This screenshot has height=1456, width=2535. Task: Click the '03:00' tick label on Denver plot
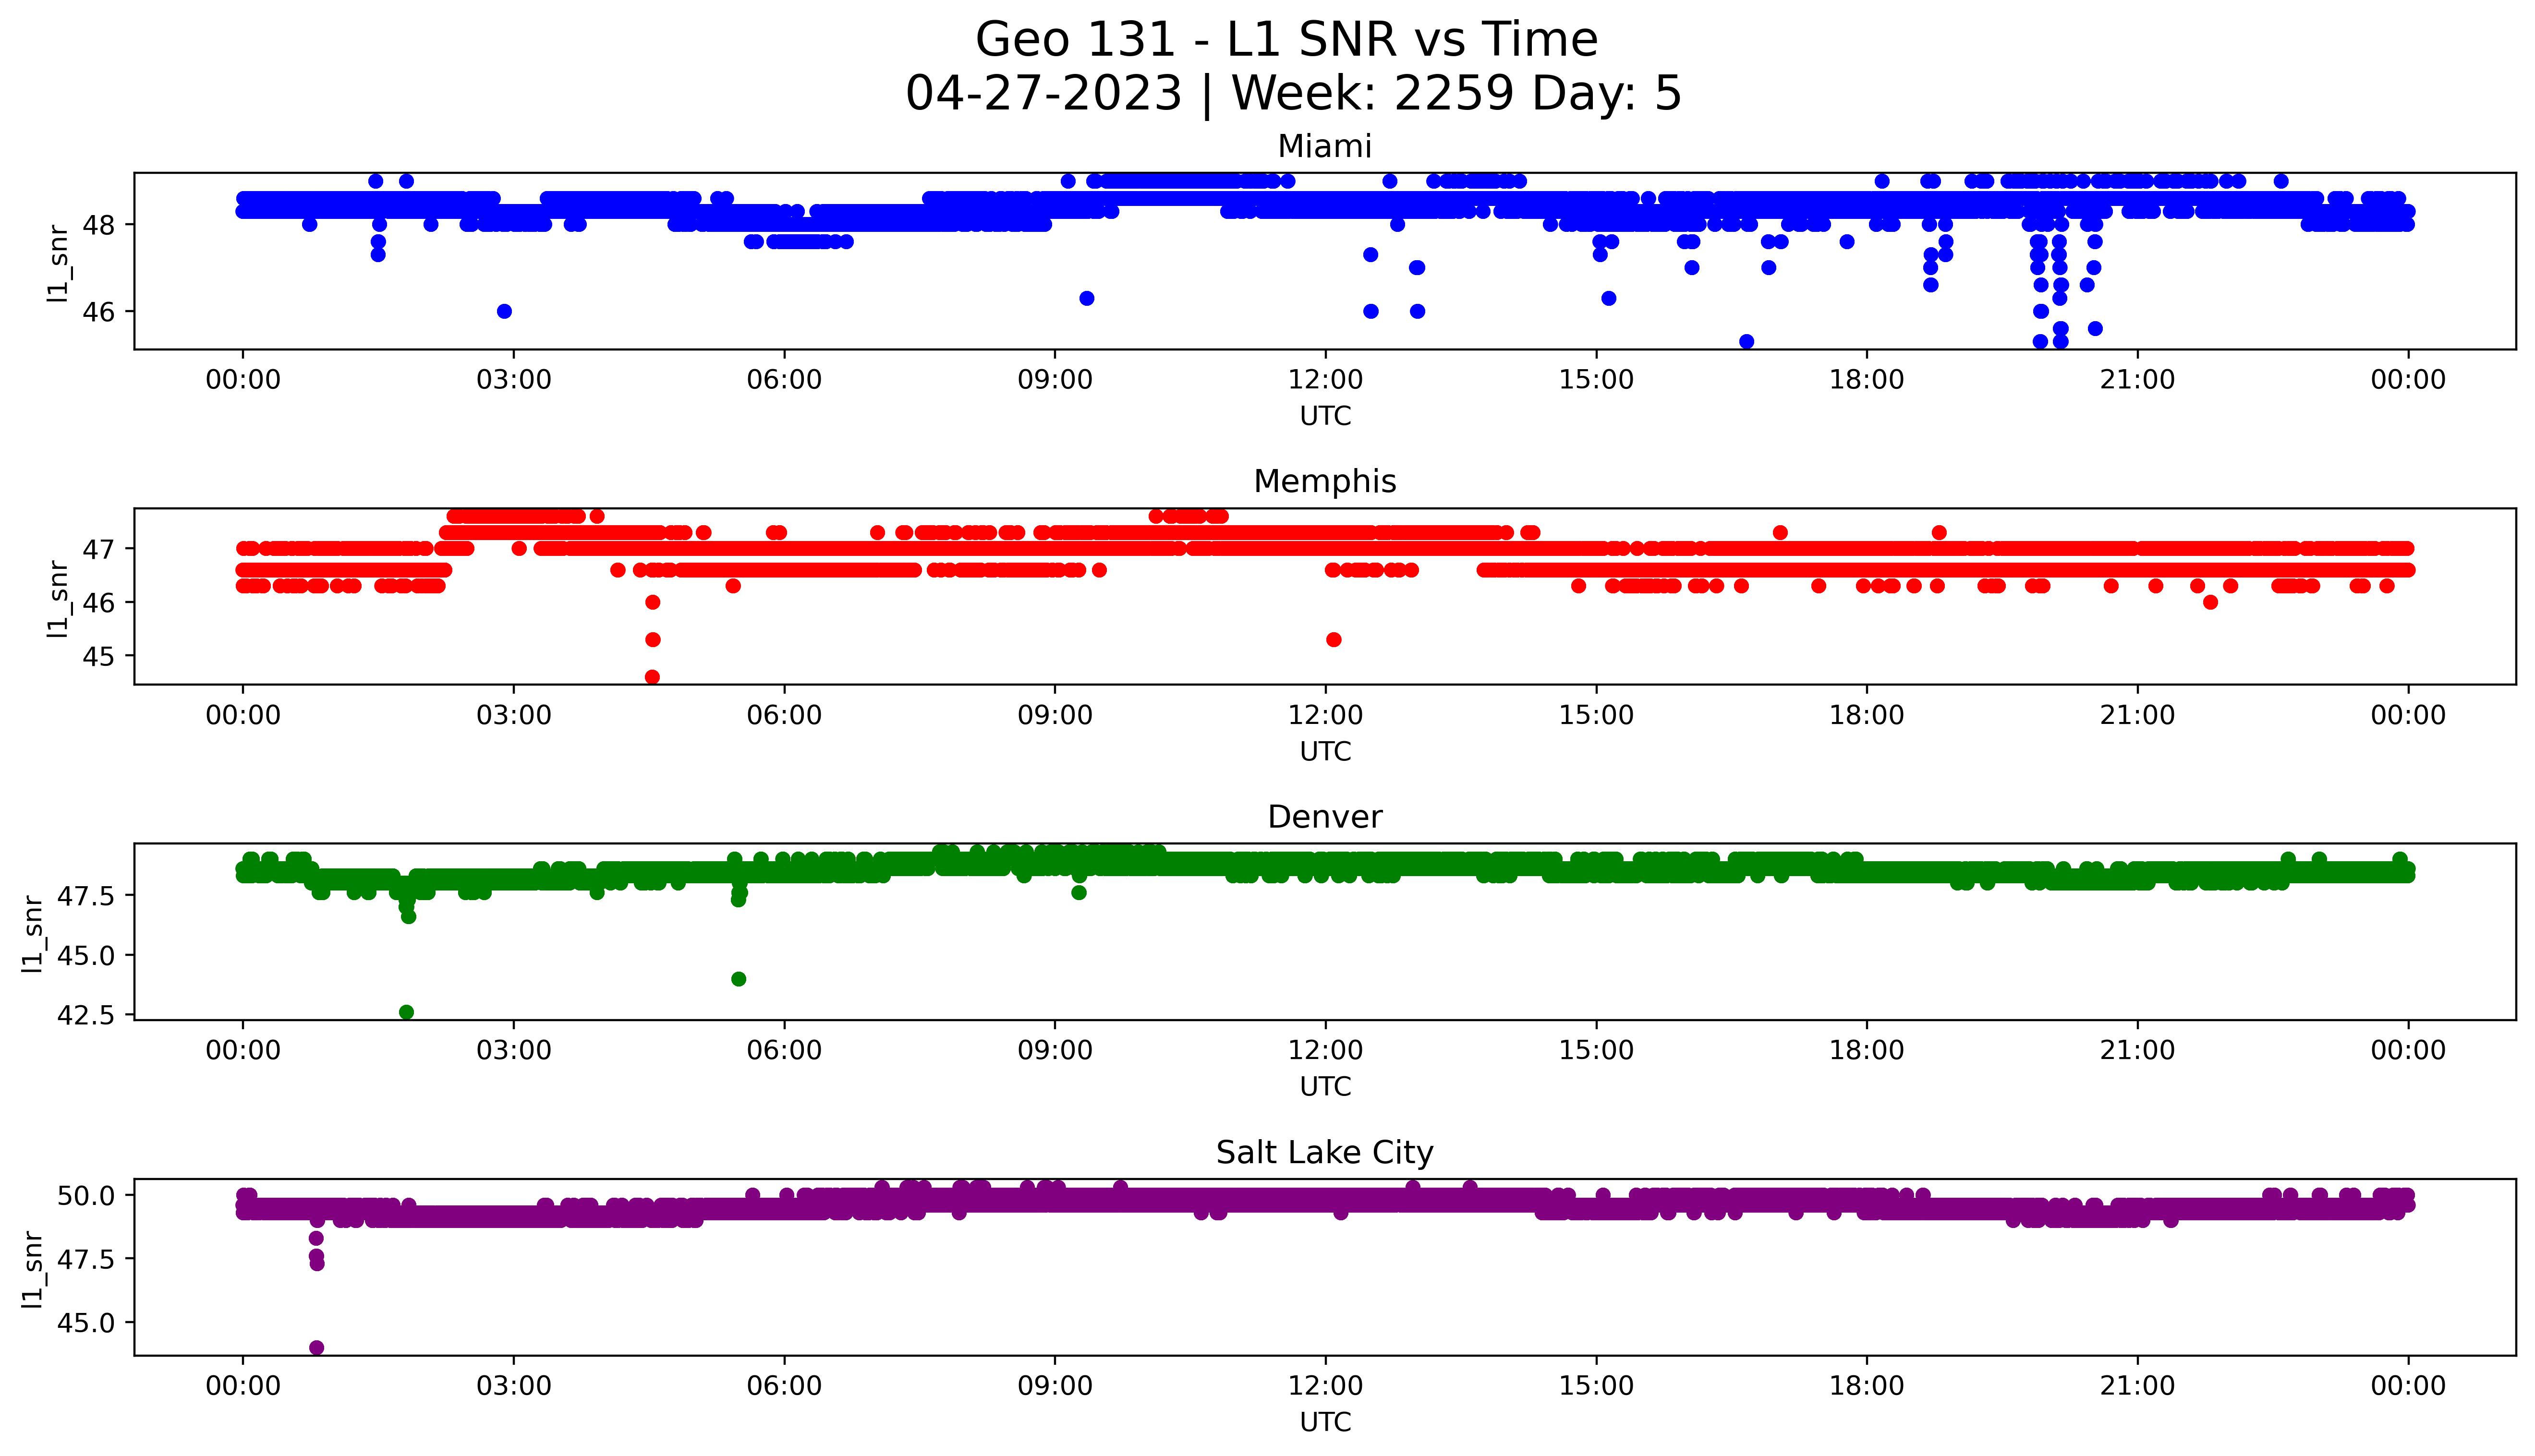click(514, 1050)
